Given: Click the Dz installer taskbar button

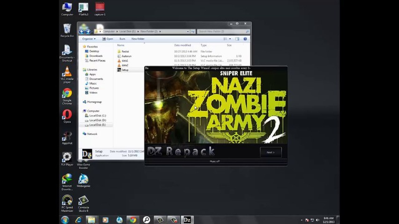Looking at the screenshot, I should tap(187, 220).
